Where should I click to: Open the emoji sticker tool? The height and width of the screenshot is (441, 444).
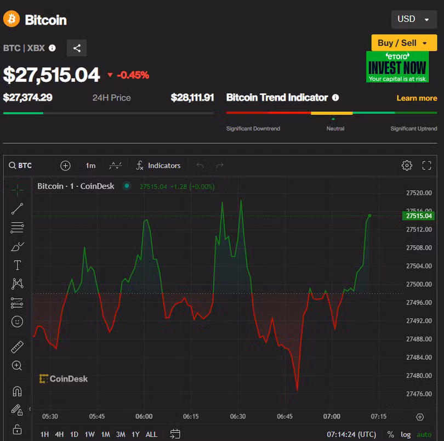click(17, 321)
